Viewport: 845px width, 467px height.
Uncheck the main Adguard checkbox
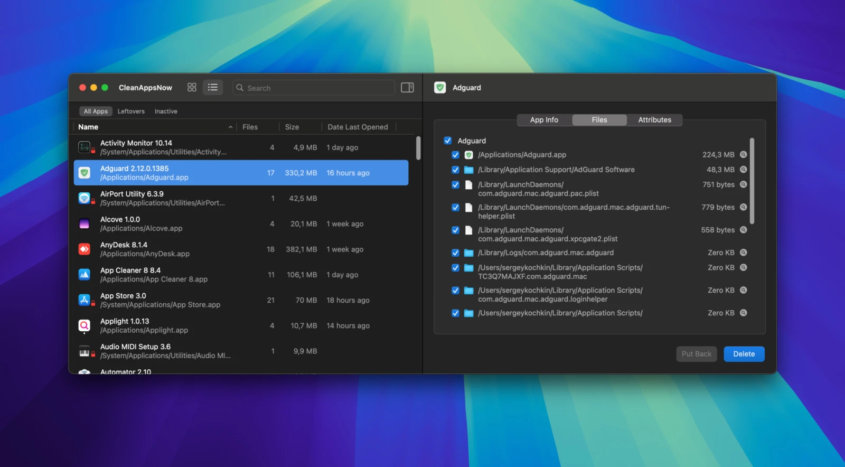coord(448,141)
